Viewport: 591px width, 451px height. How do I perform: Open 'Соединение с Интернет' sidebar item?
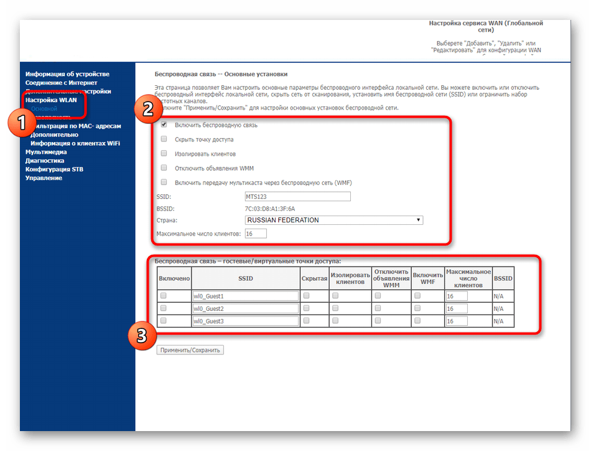[x=61, y=83]
